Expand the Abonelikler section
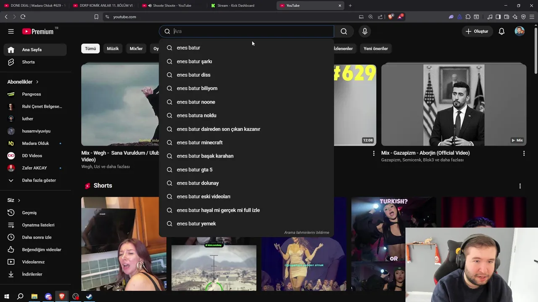The height and width of the screenshot is (302, 538). click(x=23, y=82)
